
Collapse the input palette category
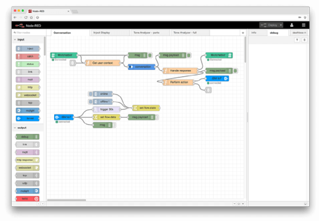(15, 39)
